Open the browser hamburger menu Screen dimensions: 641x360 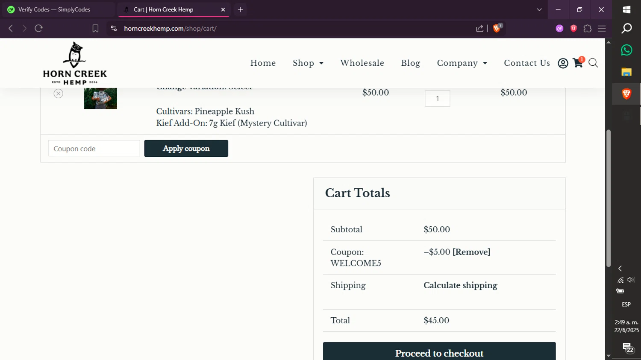(602, 28)
